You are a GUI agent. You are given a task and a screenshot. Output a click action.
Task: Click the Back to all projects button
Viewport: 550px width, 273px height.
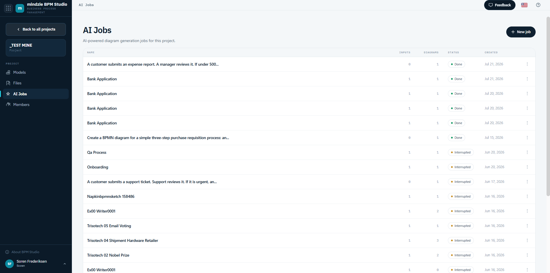pos(36,29)
